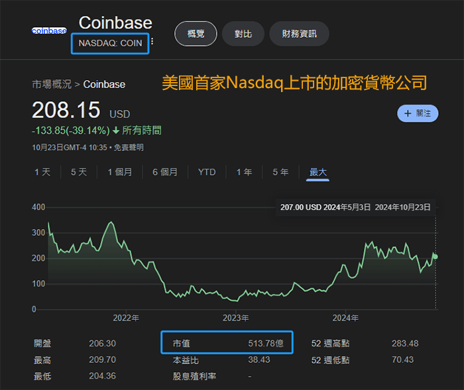464x390 pixels.
Task: Open the 免責聲明 disclaimer link
Action: pos(129,147)
